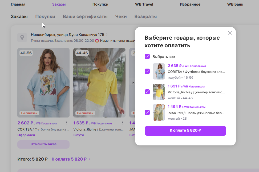Open three-dot menu for CORITSA order
The image size is (259, 172).
pos(66,123)
